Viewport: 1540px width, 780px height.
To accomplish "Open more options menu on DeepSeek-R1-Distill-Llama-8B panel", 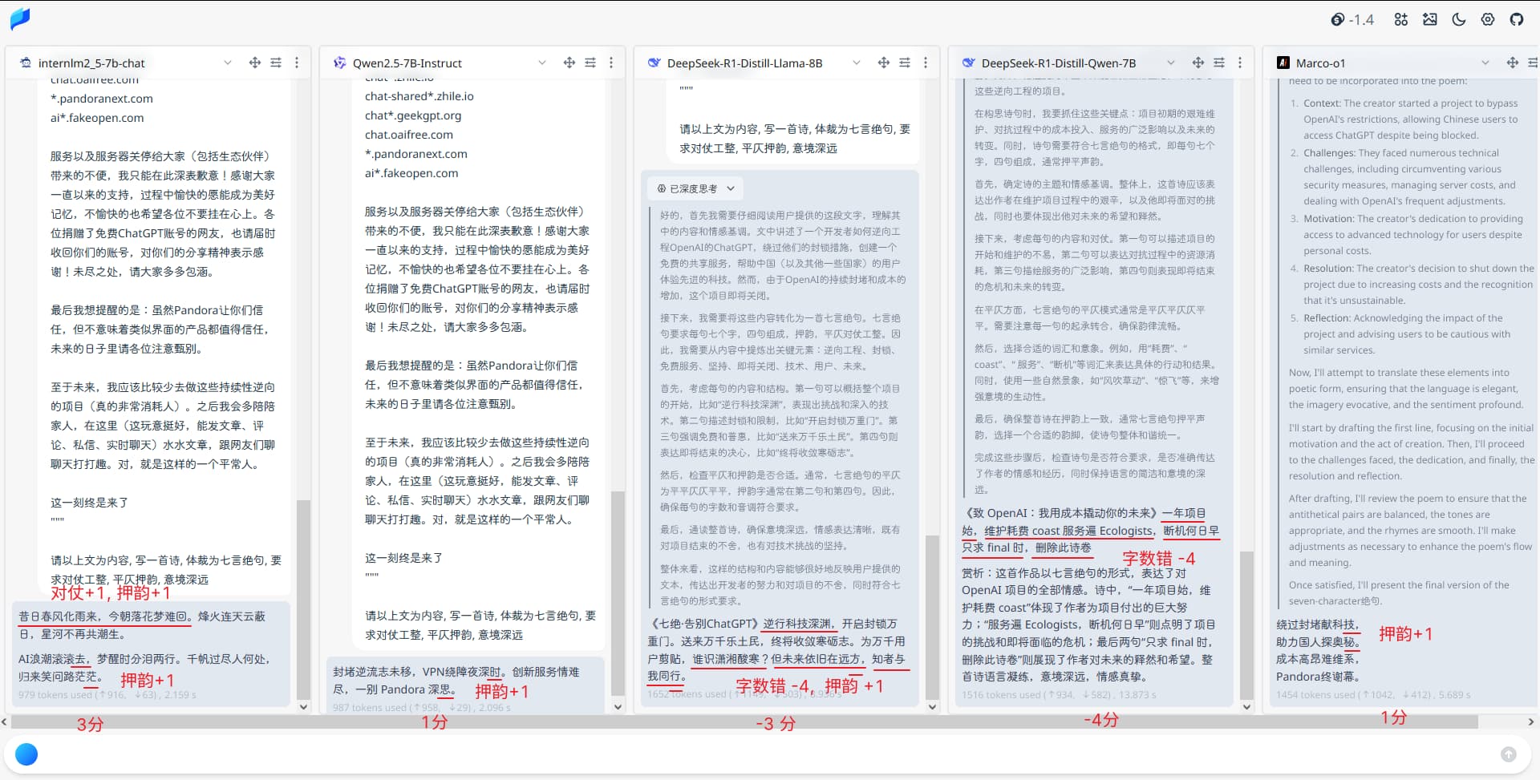I will (x=926, y=63).
